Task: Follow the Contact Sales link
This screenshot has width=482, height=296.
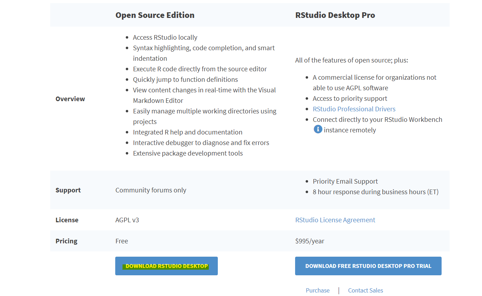Action: coord(365,290)
